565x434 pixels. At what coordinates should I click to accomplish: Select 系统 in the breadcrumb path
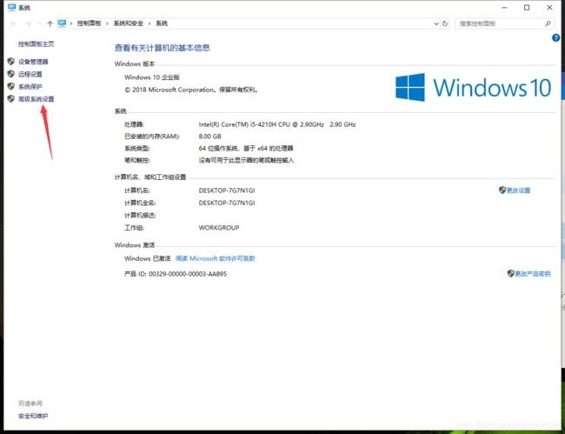pos(162,23)
